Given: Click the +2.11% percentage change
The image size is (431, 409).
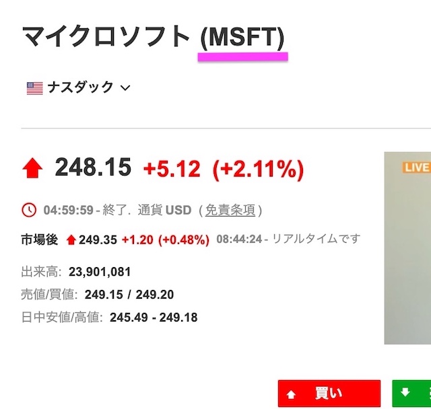Looking at the screenshot, I should coord(258,169).
